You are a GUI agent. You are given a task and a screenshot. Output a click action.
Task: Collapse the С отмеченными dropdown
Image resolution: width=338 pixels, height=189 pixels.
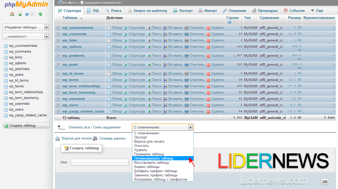pos(163,127)
